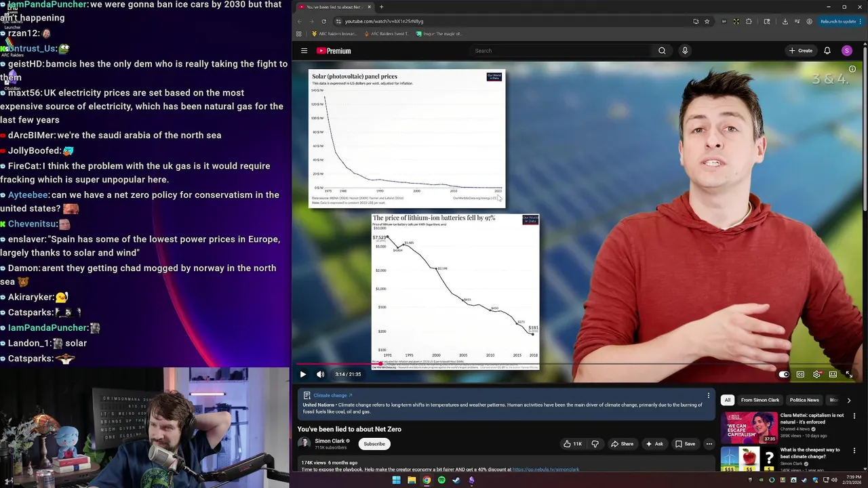Start voice search with the microphone icon

pyautogui.click(x=685, y=51)
